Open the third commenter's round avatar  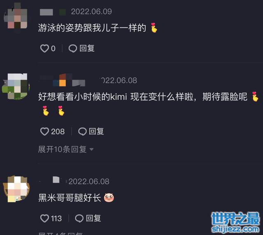click(x=16, y=189)
